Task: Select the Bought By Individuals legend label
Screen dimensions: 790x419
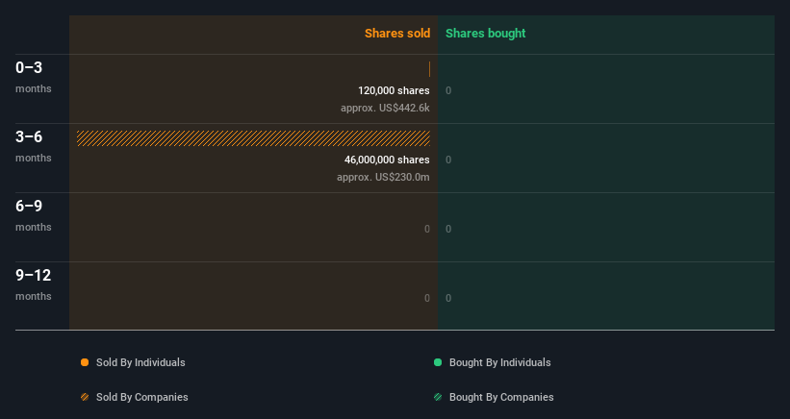Action: tap(499, 362)
